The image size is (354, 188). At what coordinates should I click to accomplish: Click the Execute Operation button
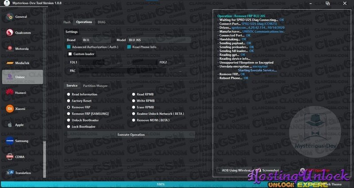coord(131,135)
